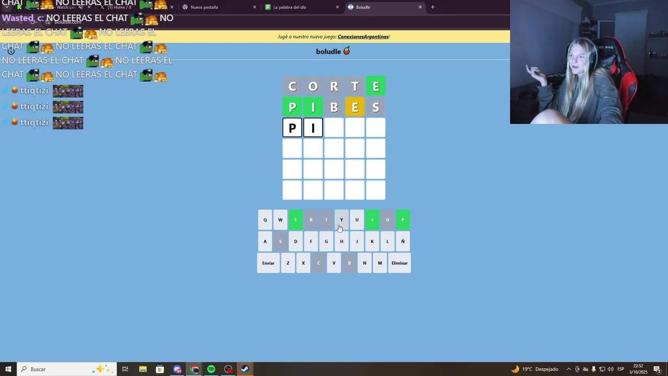This screenshot has height=376, width=668.
Task: Click the gray B key on the keyboard
Action: click(349, 263)
